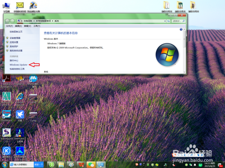Click the Back navigation button
The width and height of the screenshot is (225, 168).
pos(7,21)
